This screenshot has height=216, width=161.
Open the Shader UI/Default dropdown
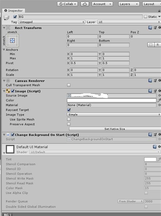(95, 152)
